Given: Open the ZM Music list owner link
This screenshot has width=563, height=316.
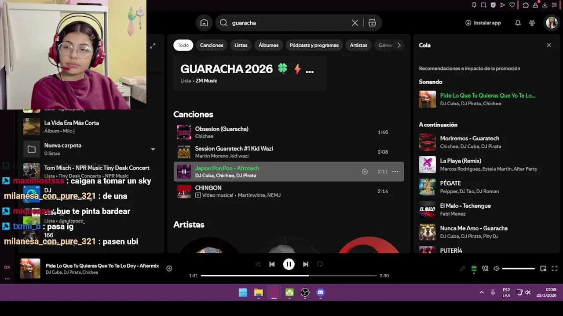Looking at the screenshot, I should 206,81.
